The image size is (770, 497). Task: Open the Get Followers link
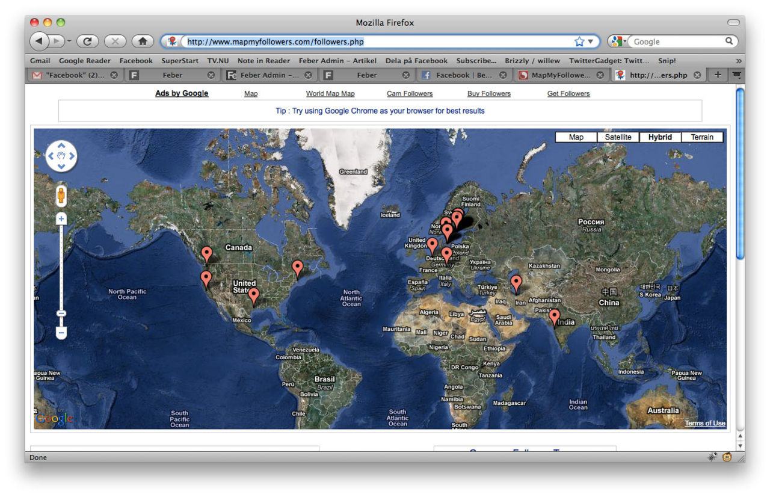point(568,93)
